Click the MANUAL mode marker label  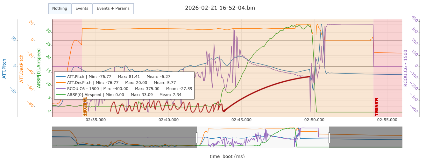tap(376, 107)
